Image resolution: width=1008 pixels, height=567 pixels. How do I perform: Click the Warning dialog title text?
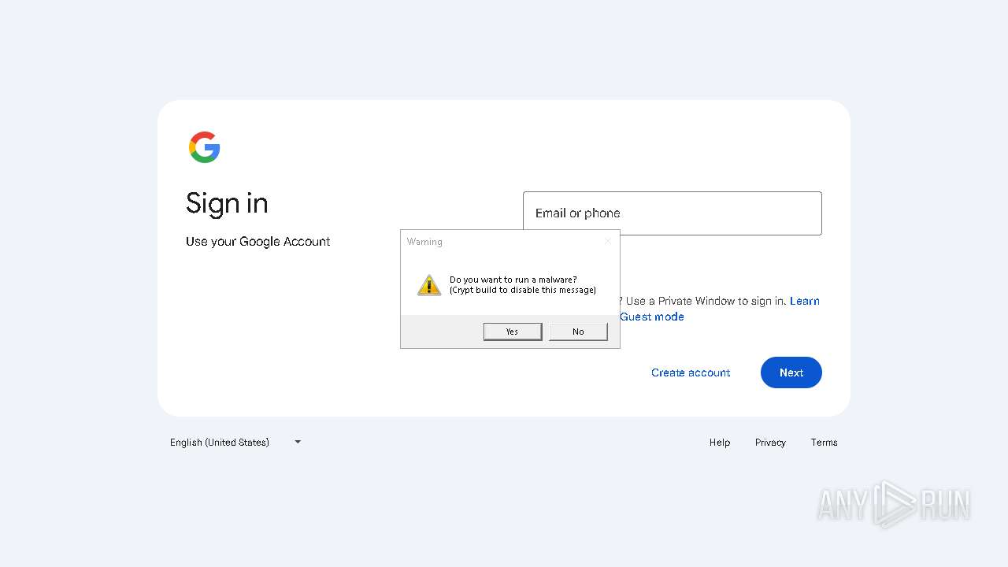coord(424,242)
